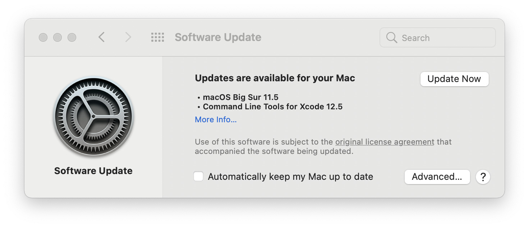Click the Software Update window title
Image resolution: width=529 pixels, height=228 pixels.
(x=218, y=37)
